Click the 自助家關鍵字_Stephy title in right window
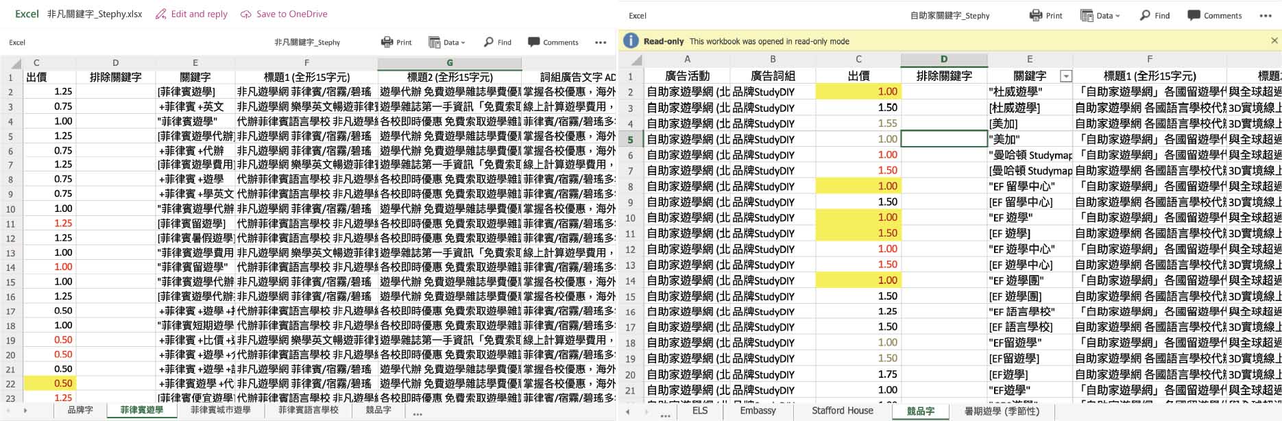The image size is (1282, 421). [x=950, y=16]
